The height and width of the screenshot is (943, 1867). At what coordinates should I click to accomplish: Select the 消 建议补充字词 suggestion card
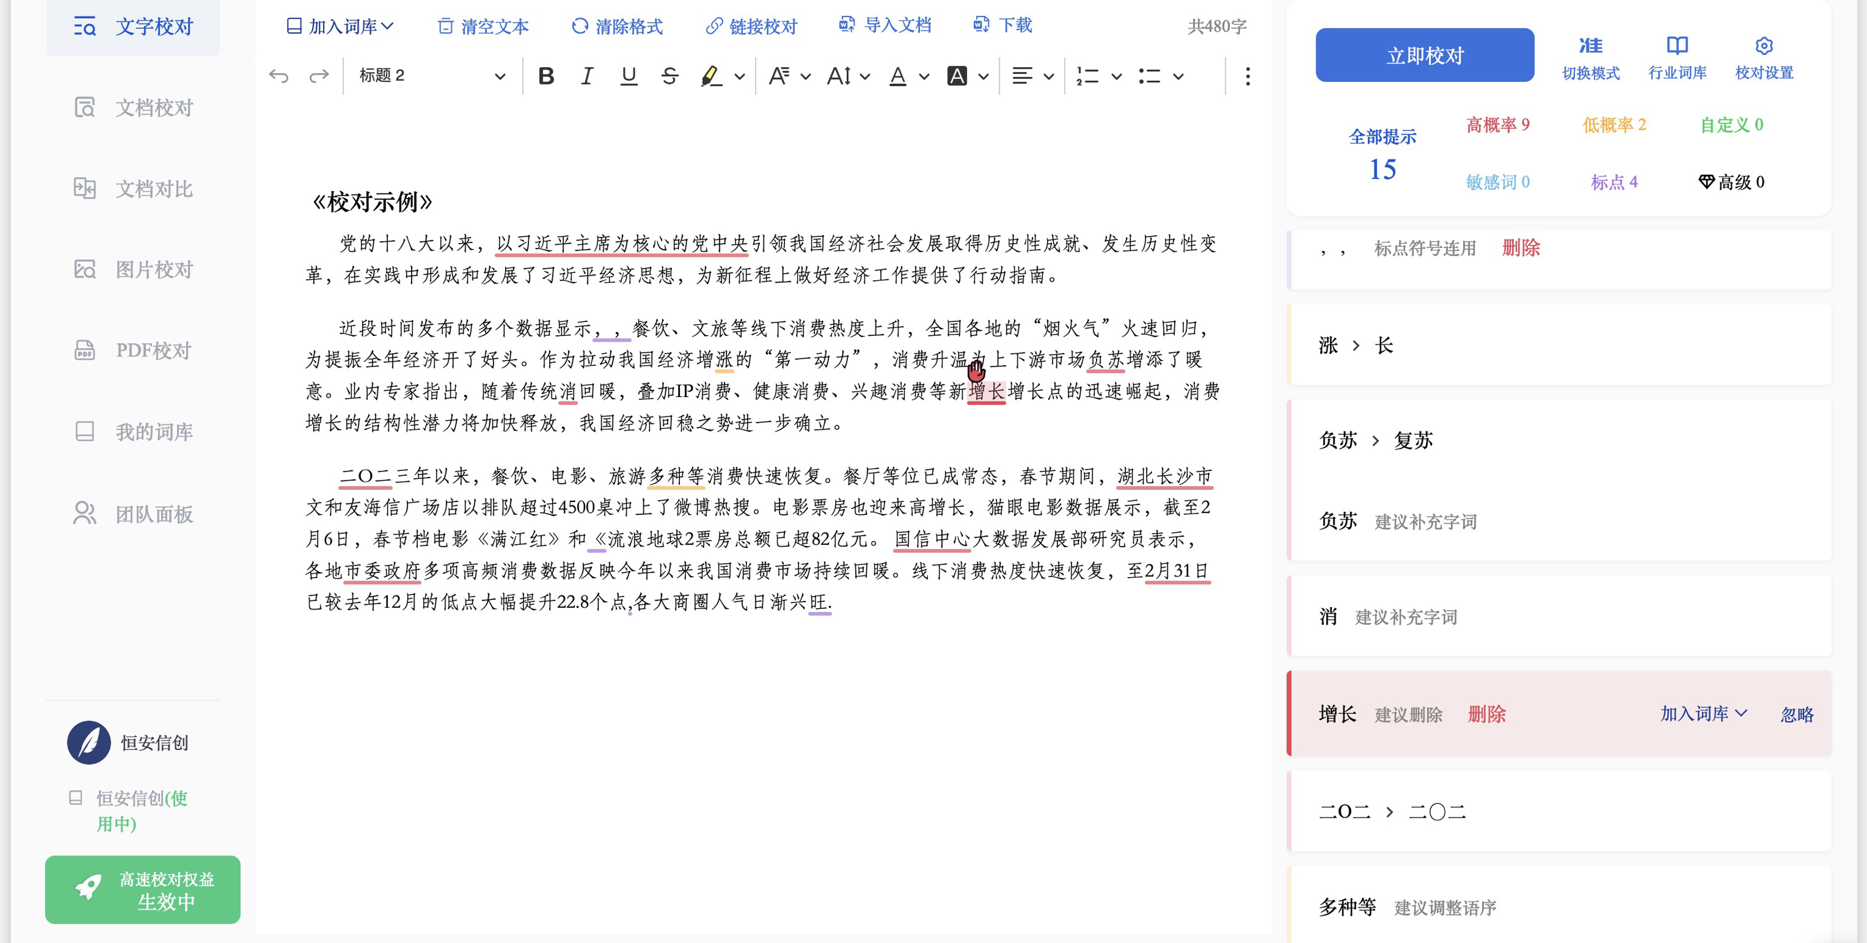point(1558,617)
